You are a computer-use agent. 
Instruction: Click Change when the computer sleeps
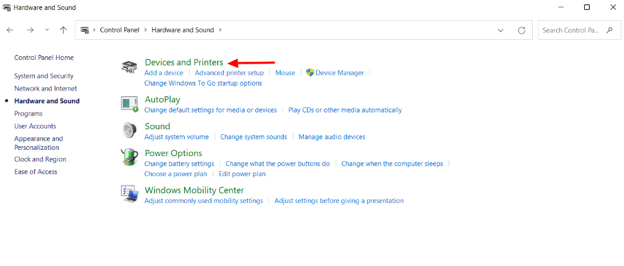[392, 164]
